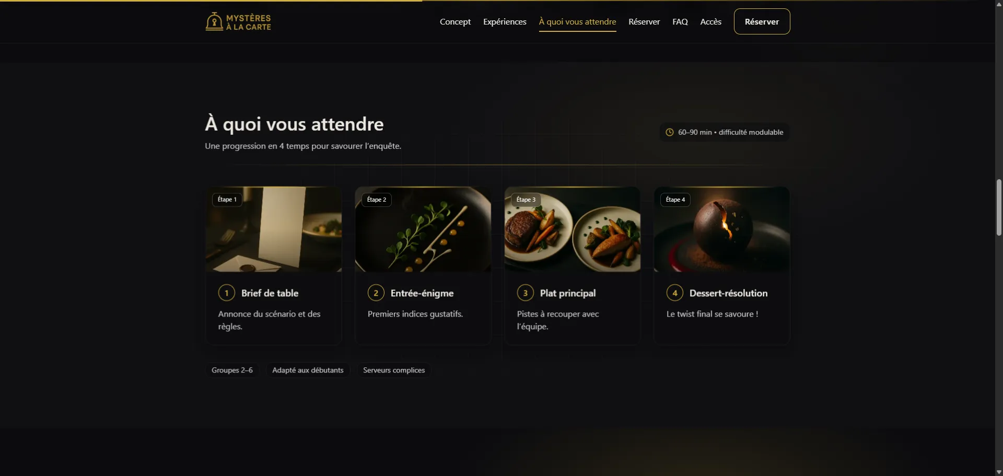Click the Réserver outlined button

[x=762, y=21]
